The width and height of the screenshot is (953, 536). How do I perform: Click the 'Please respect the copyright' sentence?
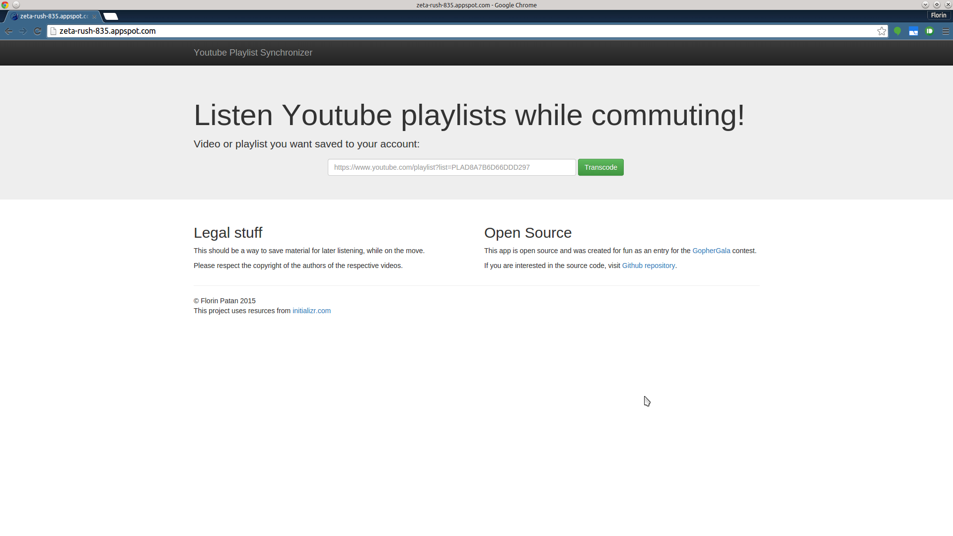coord(298,266)
